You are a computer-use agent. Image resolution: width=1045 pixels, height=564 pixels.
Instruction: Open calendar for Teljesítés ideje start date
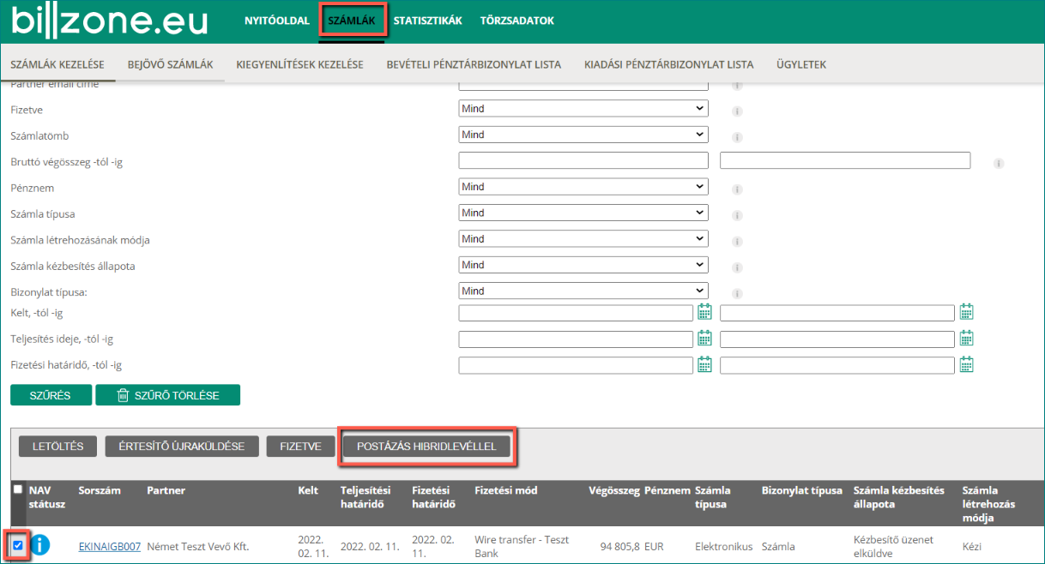tap(704, 339)
